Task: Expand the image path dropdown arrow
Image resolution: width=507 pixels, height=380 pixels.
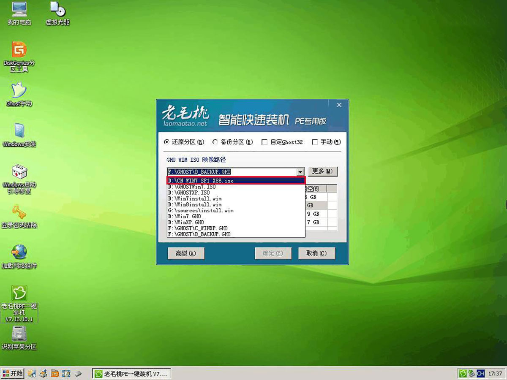Action: 301,171
